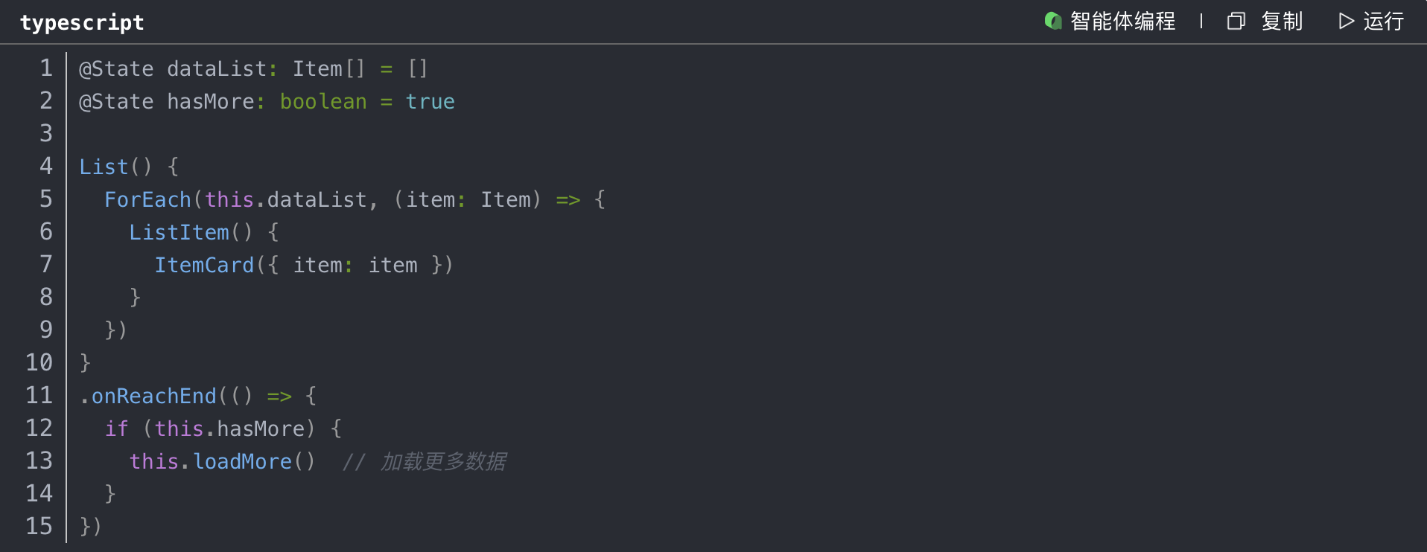
Task: Click line number 1 in gutter
Action: click(46, 68)
